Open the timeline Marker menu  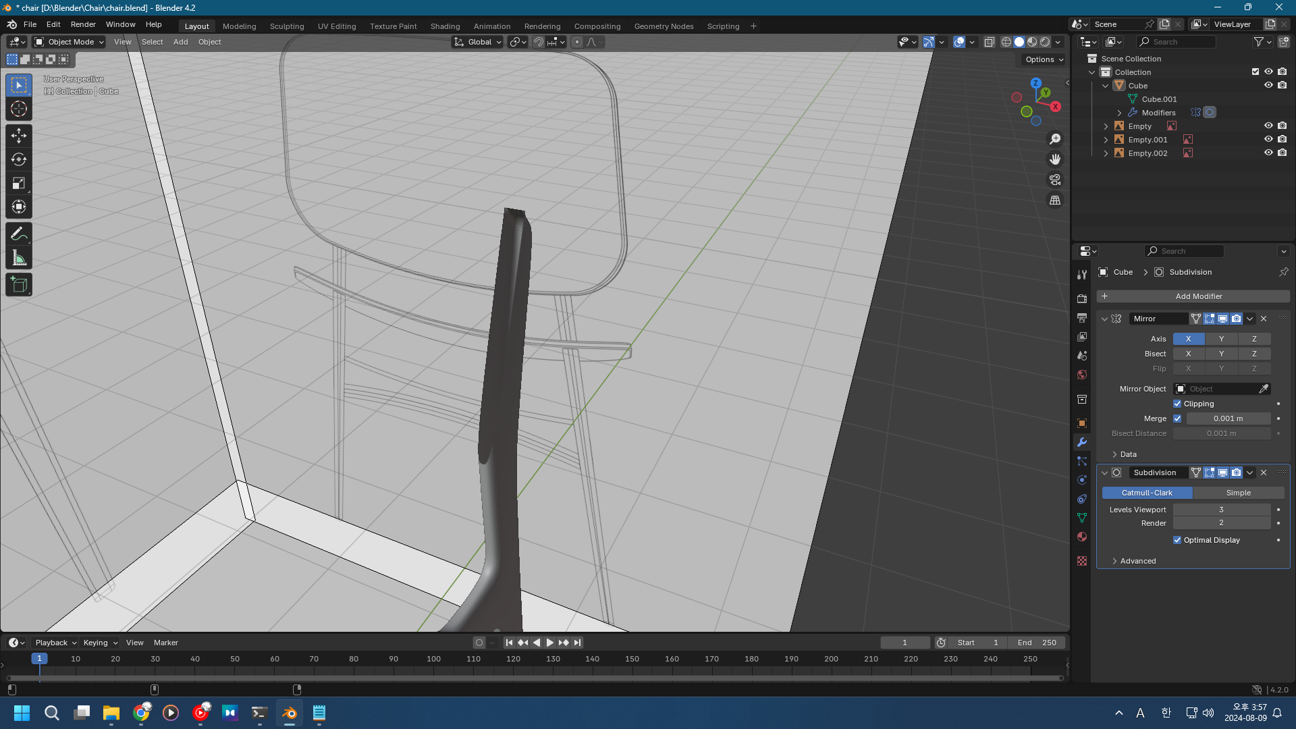(165, 643)
